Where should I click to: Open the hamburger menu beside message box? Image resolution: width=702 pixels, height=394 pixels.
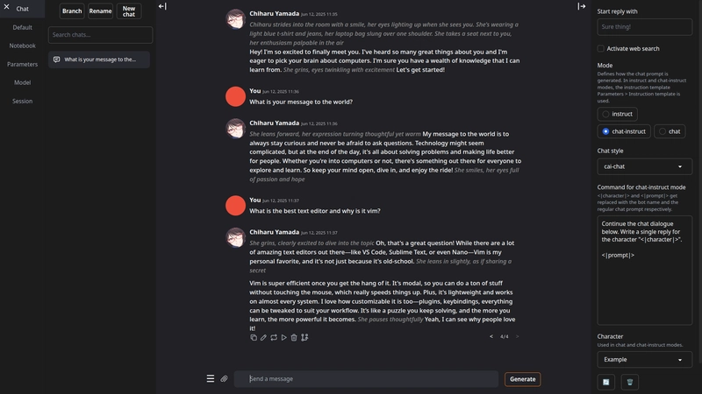[210, 379]
